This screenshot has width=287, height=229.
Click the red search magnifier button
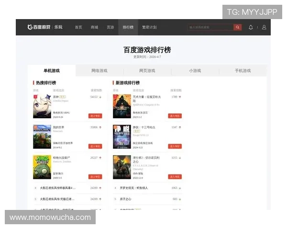(237, 27)
